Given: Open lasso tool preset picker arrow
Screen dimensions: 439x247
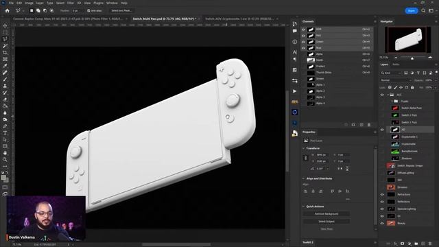Looking at the screenshot, I should pos(23,11).
